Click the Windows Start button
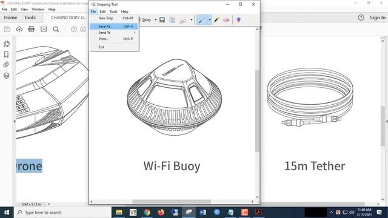Screen dimensions: 388x218 click(7, 213)
